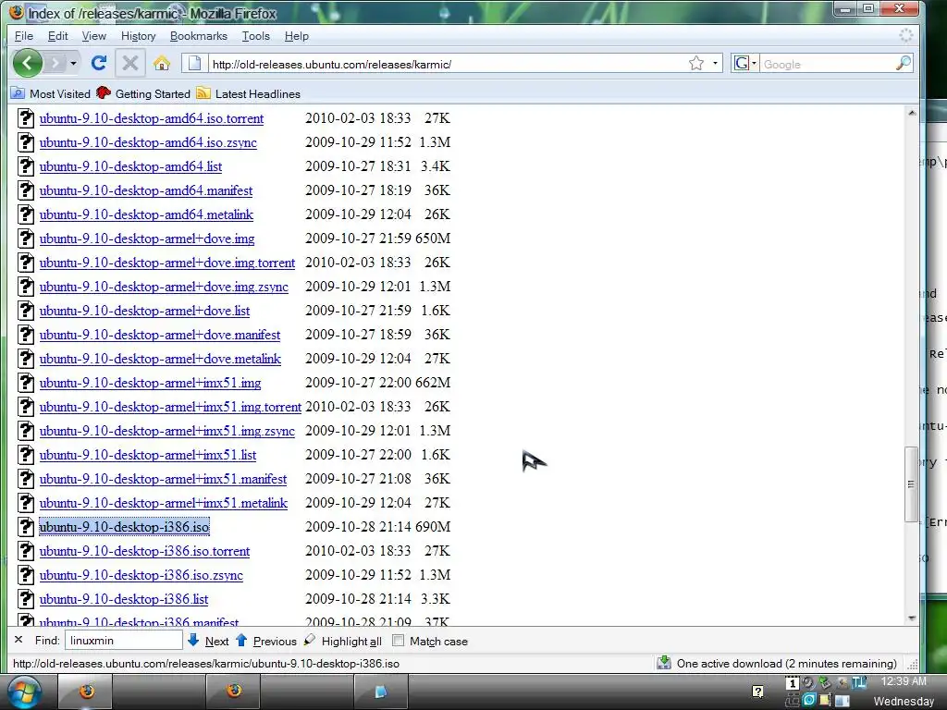Open the Getting Started bookmark
Screen dimensions: 947x710
coord(143,93)
